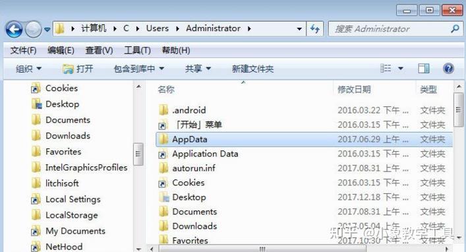Click the navigation pane scrollbar thumb
The height and width of the screenshot is (252, 466).
138,154
